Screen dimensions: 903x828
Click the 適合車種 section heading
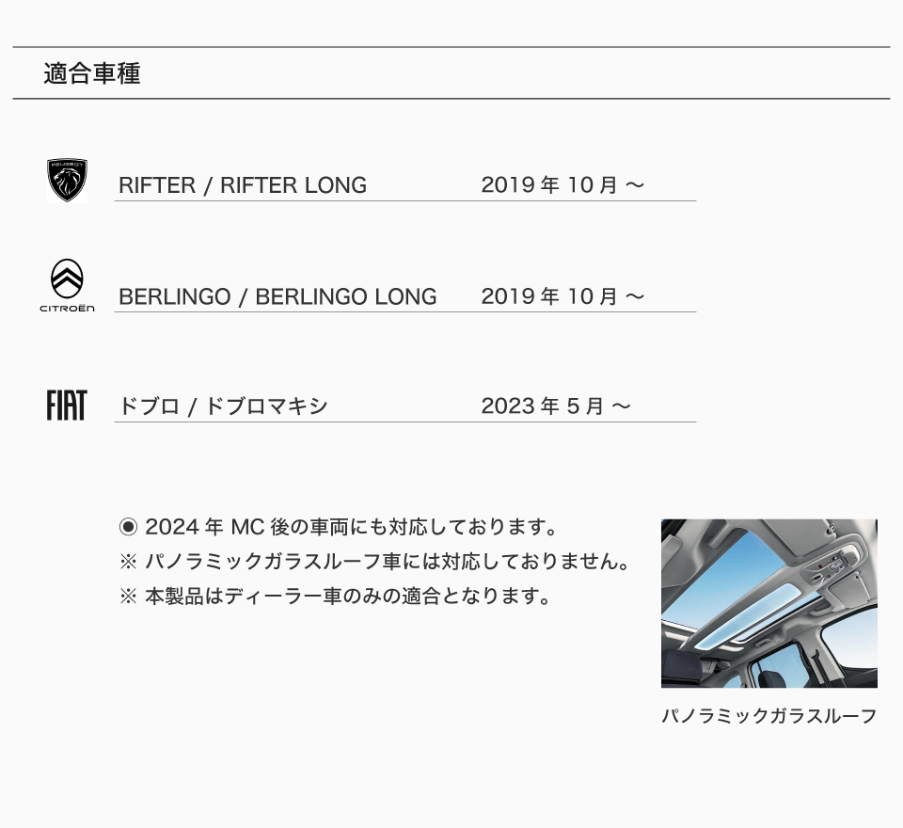(92, 73)
